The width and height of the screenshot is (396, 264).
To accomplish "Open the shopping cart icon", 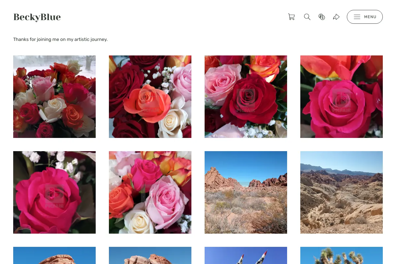I will 291,17.
